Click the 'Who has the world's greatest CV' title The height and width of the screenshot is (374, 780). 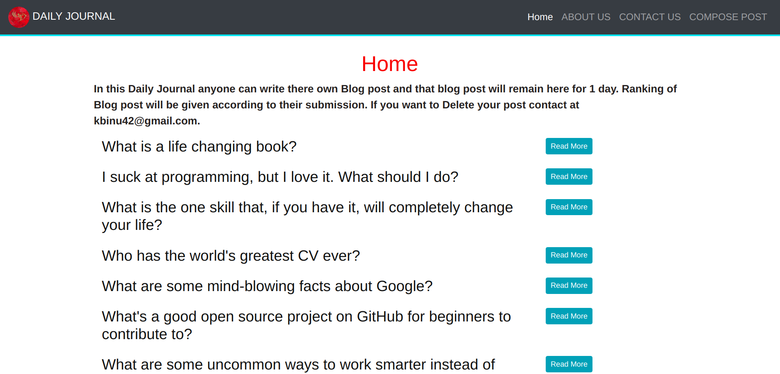click(x=231, y=256)
